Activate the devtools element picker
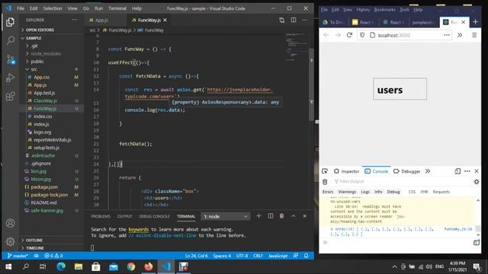 click(325, 171)
